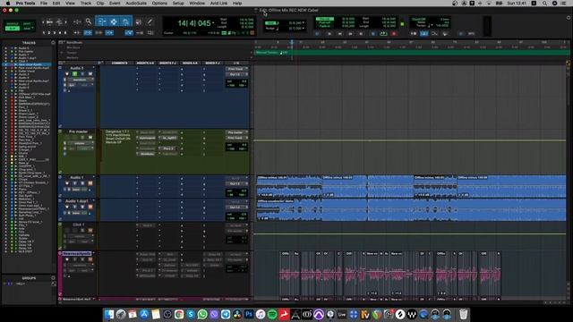
Task: Toggle the highlighted metronome click button
Action: pos(423,34)
